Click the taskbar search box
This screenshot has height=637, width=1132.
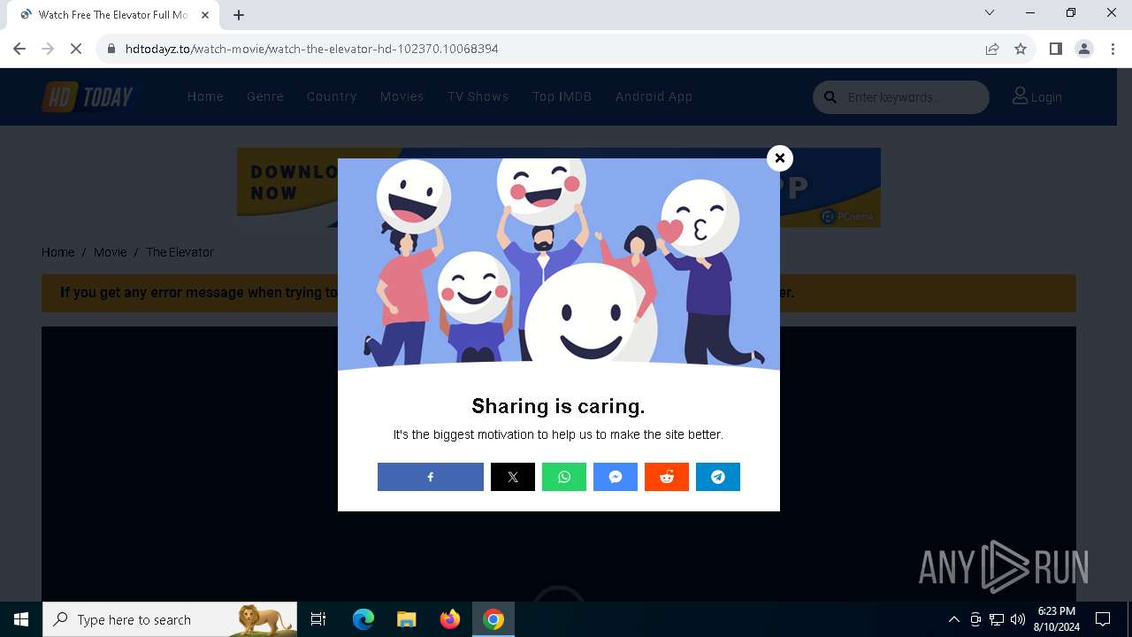click(x=170, y=619)
